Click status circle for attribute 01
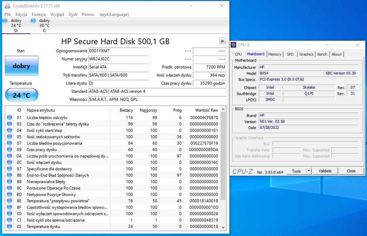Image resolution: width=367 pixels, height=236 pixels. click(x=10, y=117)
